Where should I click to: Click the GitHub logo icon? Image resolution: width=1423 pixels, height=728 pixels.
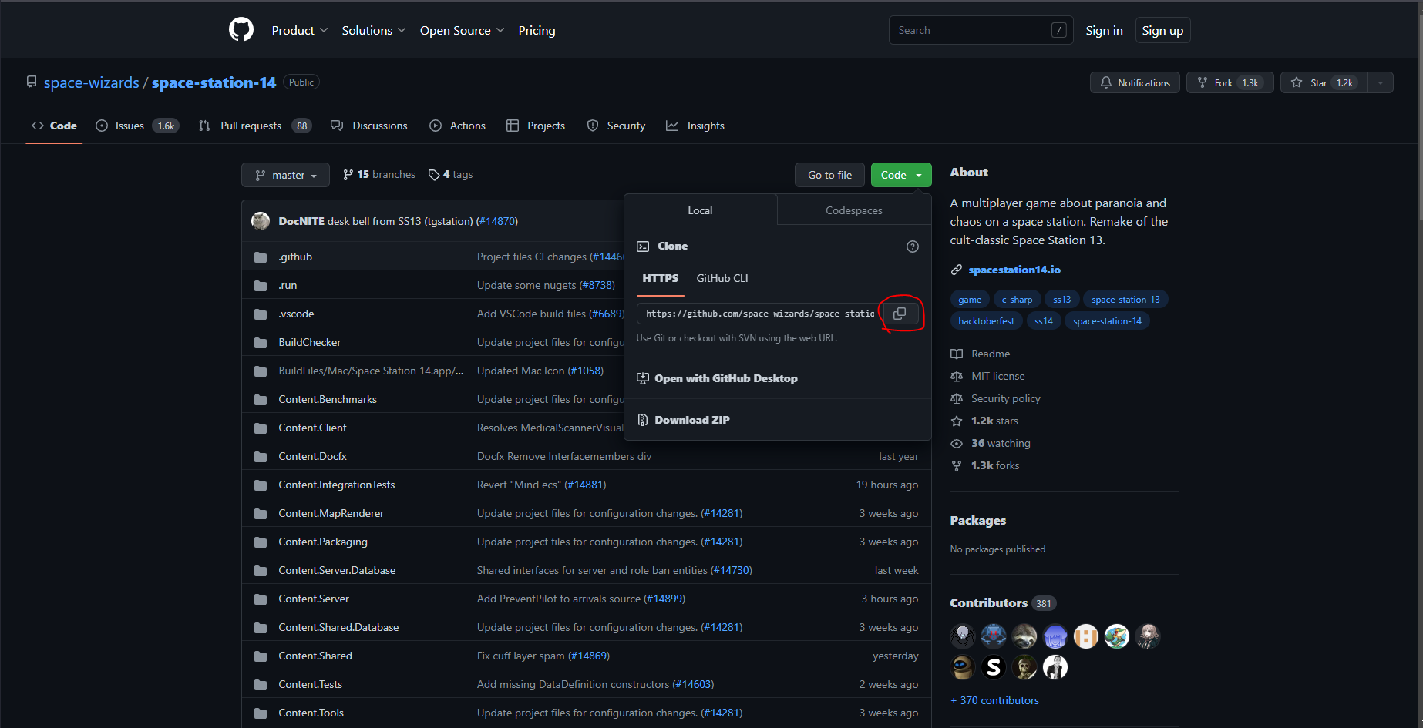click(241, 30)
